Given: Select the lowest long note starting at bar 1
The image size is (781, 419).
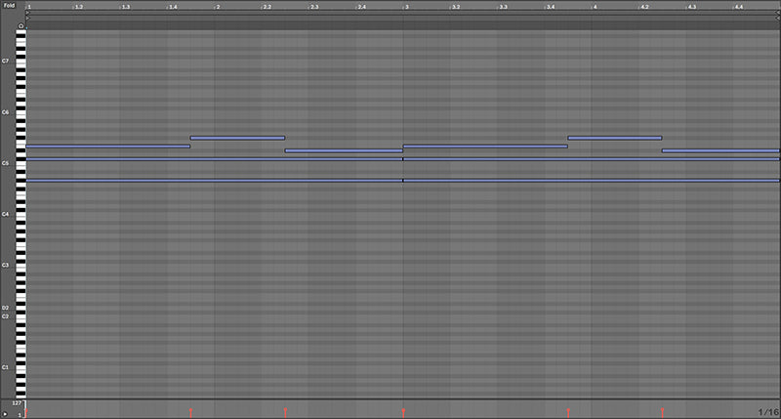Looking at the screenshot, I should coord(215,180).
